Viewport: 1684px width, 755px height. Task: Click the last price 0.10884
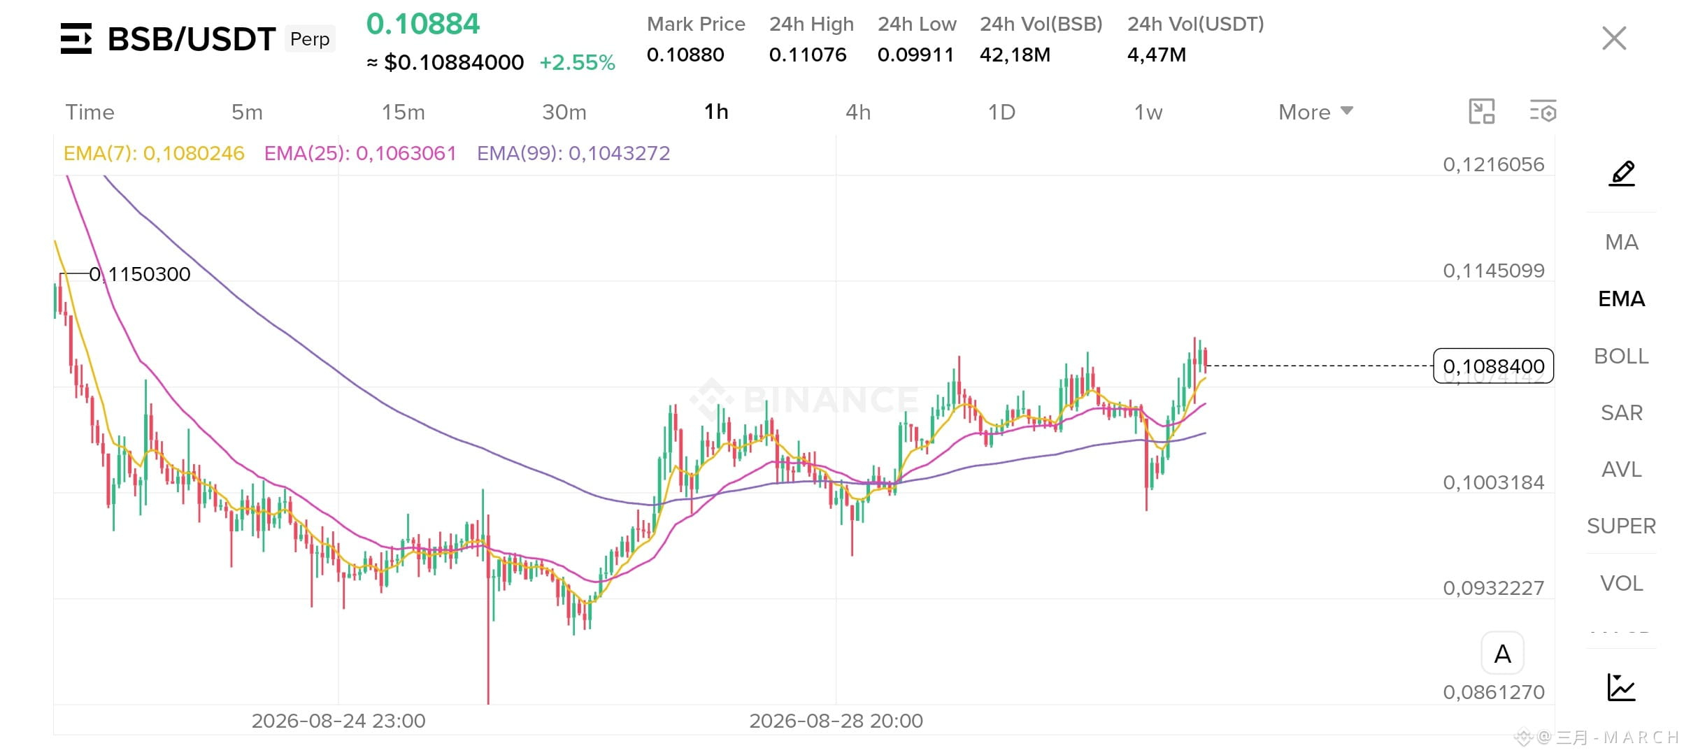(x=423, y=24)
